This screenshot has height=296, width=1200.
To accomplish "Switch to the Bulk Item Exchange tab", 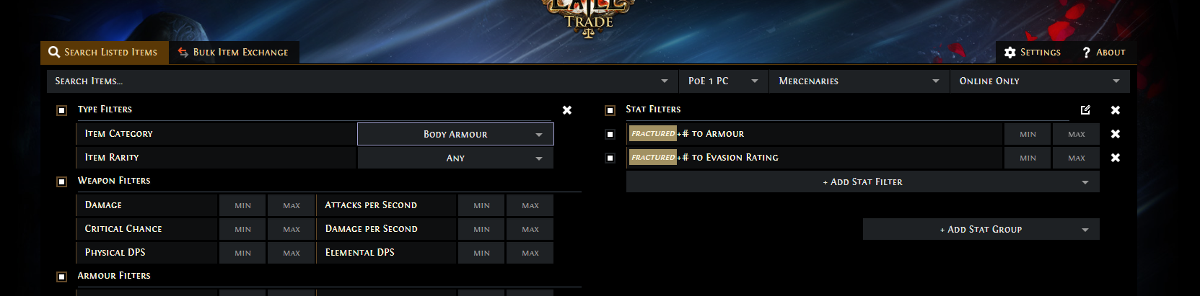I will (234, 53).
